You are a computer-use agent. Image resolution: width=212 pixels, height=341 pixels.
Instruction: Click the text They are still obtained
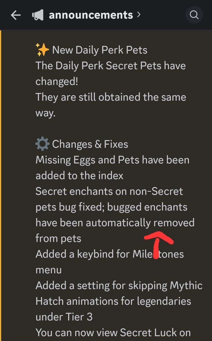(x=111, y=105)
